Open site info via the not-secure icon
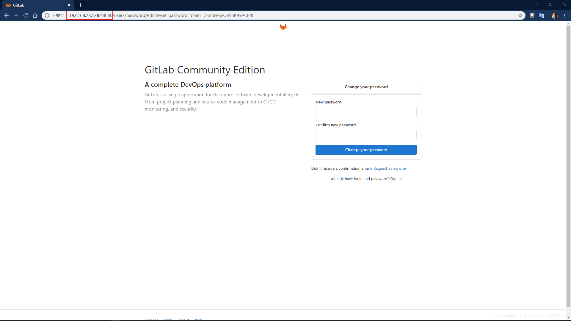 47,15
